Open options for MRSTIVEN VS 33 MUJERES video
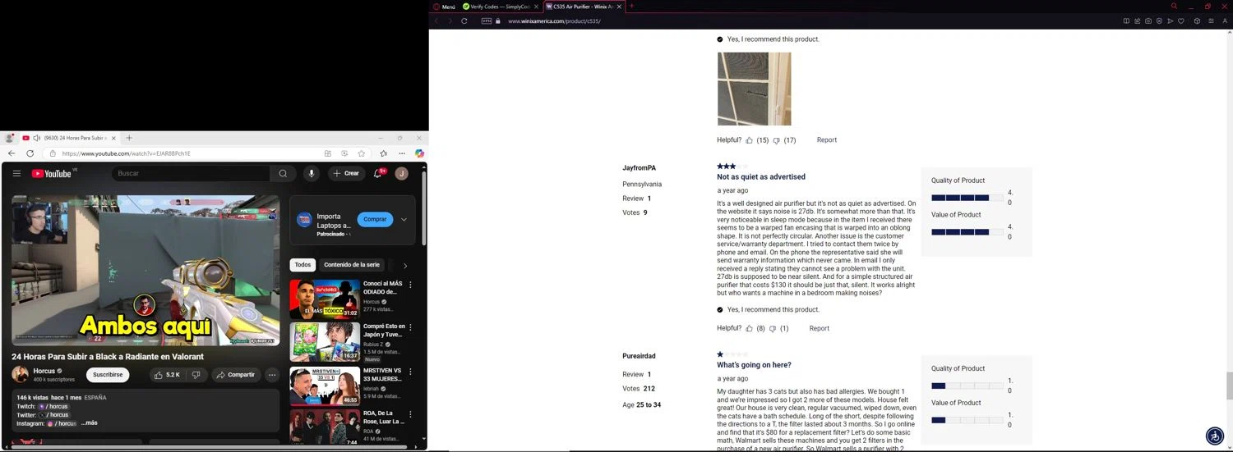This screenshot has width=1233, height=452. click(411, 371)
